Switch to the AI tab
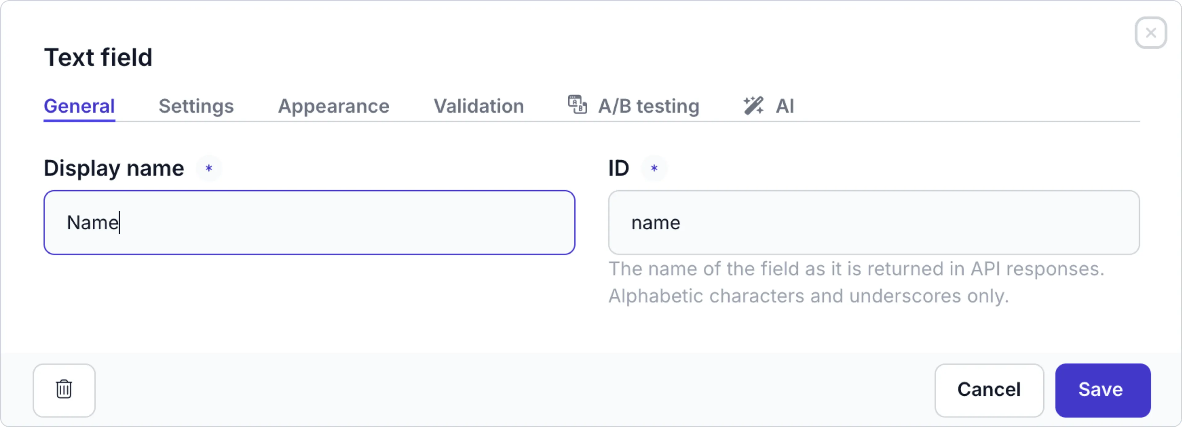 pos(786,106)
